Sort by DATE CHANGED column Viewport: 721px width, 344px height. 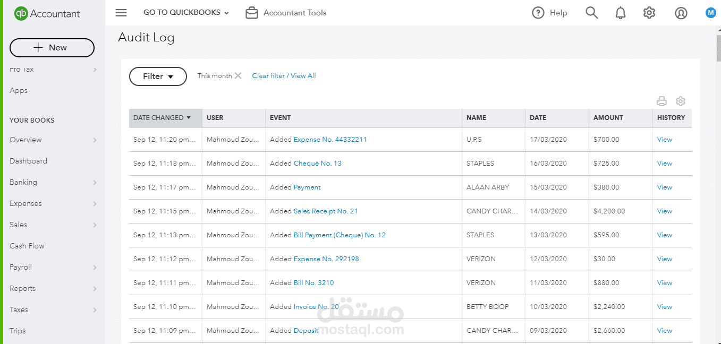point(165,118)
